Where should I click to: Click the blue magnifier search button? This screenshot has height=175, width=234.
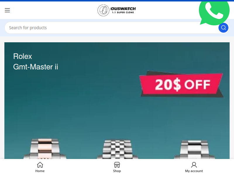pos(223,28)
